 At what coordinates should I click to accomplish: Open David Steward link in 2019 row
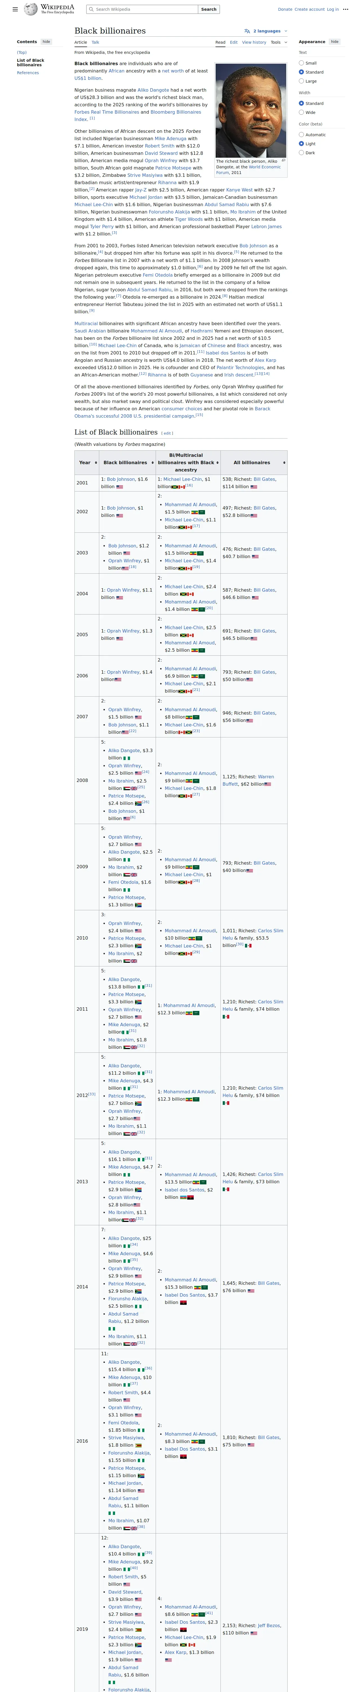pos(125,1592)
